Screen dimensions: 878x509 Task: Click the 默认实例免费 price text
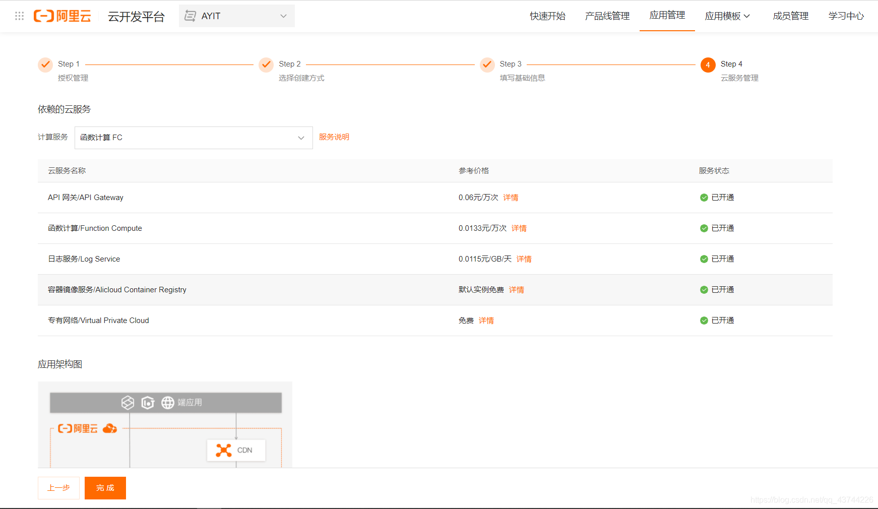pyautogui.click(x=481, y=290)
